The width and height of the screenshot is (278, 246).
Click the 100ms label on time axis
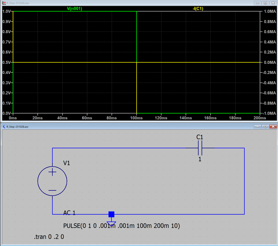(136, 118)
